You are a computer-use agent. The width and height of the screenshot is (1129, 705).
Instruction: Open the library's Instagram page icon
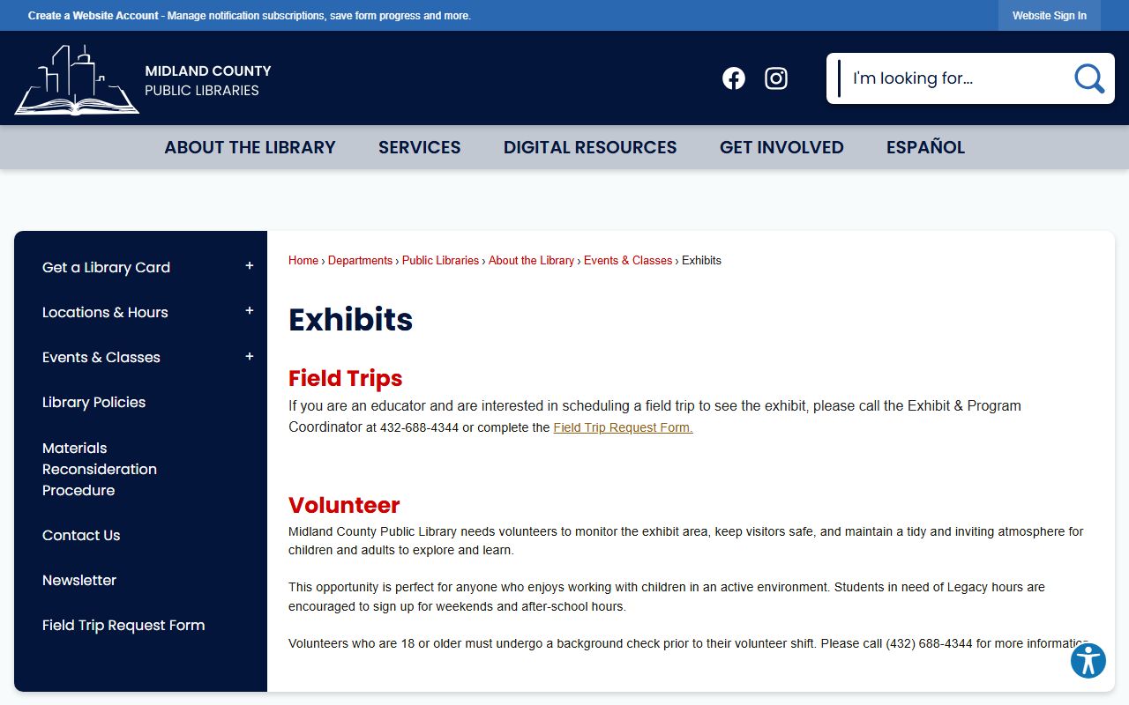pos(776,78)
